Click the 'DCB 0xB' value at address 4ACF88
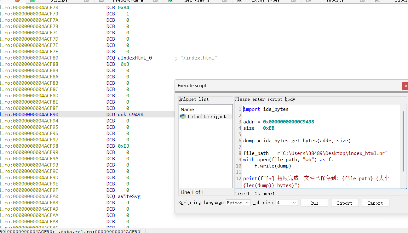 tap(125, 64)
